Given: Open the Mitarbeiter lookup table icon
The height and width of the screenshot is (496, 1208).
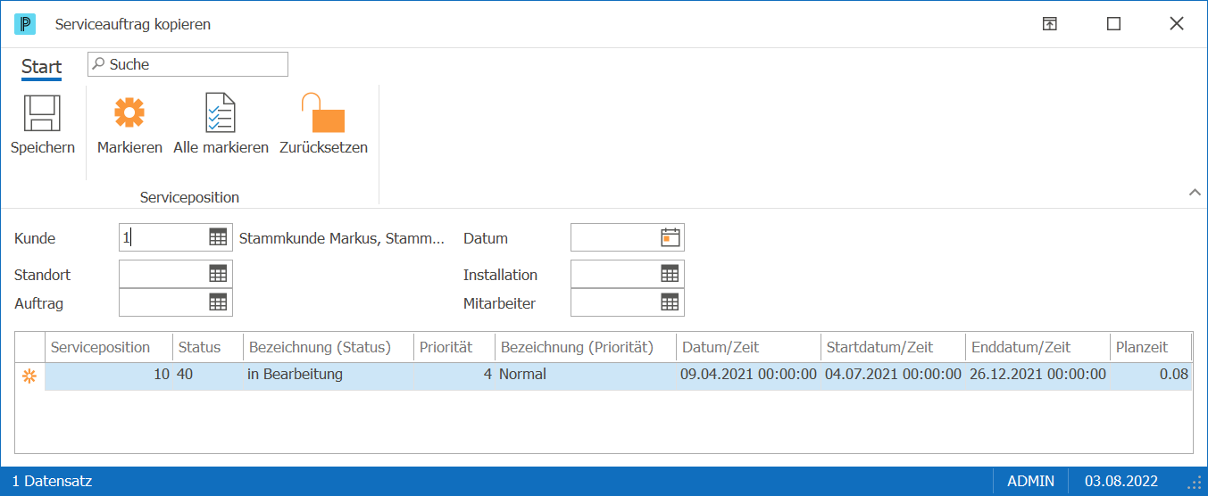Looking at the screenshot, I should 670,302.
